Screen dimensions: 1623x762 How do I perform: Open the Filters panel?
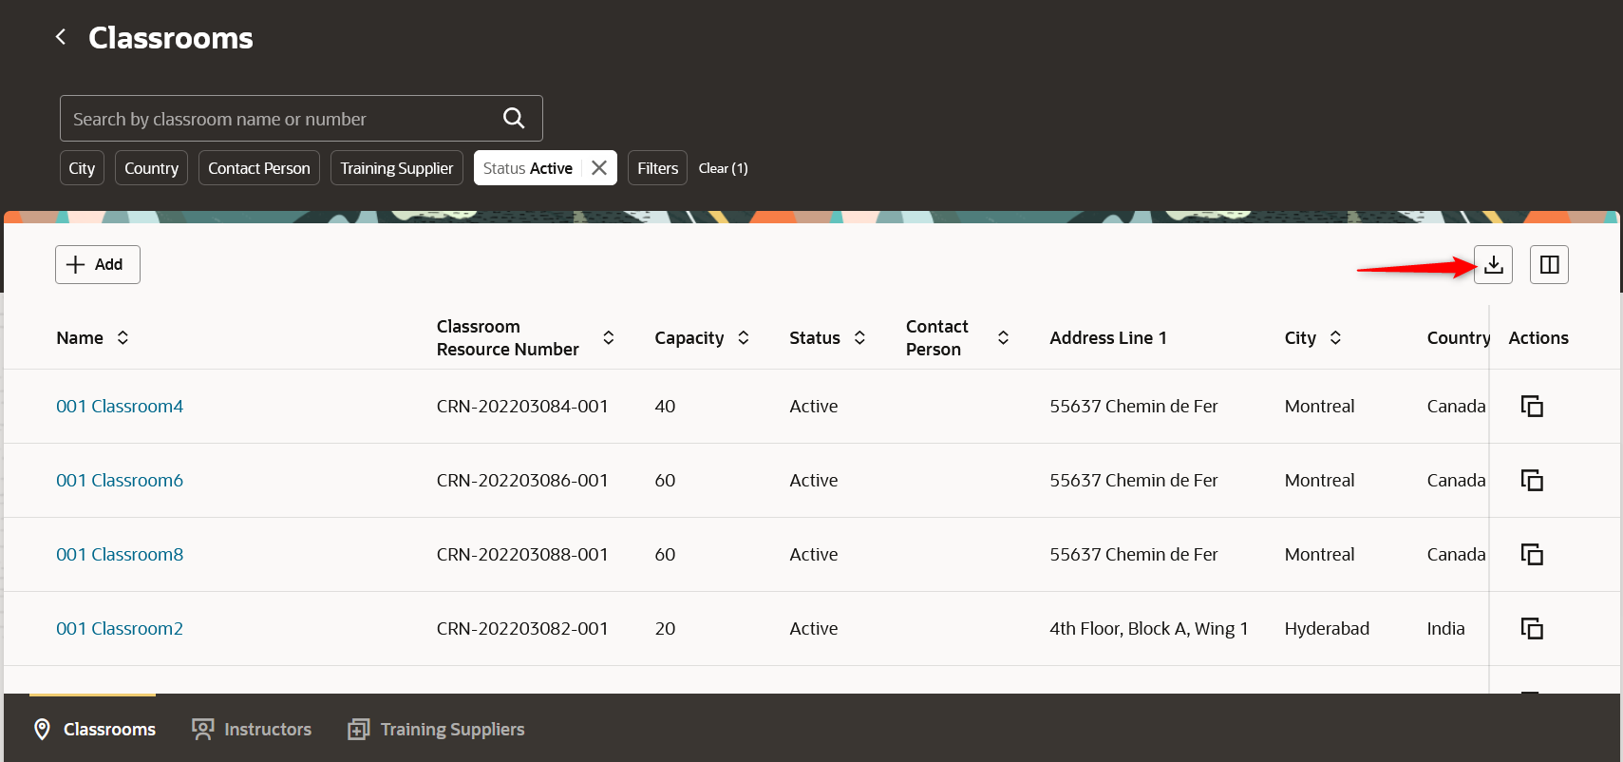(657, 168)
